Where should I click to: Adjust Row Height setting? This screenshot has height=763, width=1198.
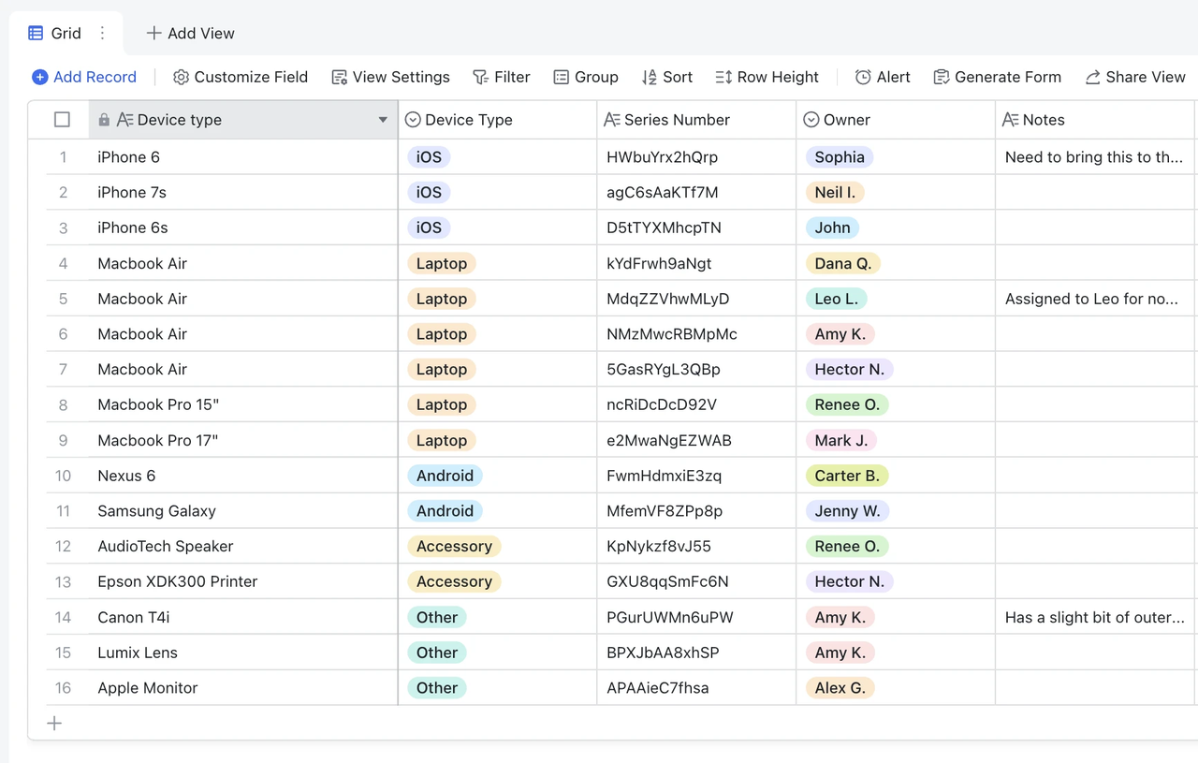click(x=767, y=78)
